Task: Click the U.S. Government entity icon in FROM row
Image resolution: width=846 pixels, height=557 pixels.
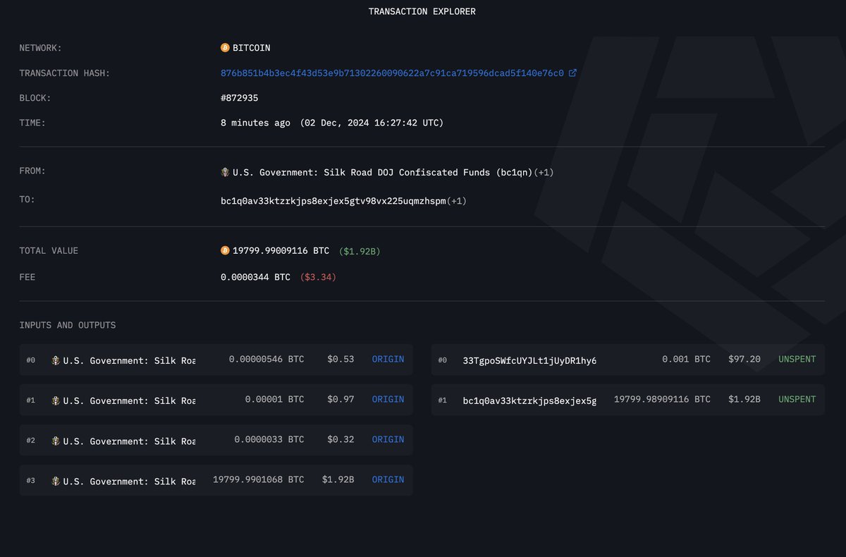Action: 225,172
